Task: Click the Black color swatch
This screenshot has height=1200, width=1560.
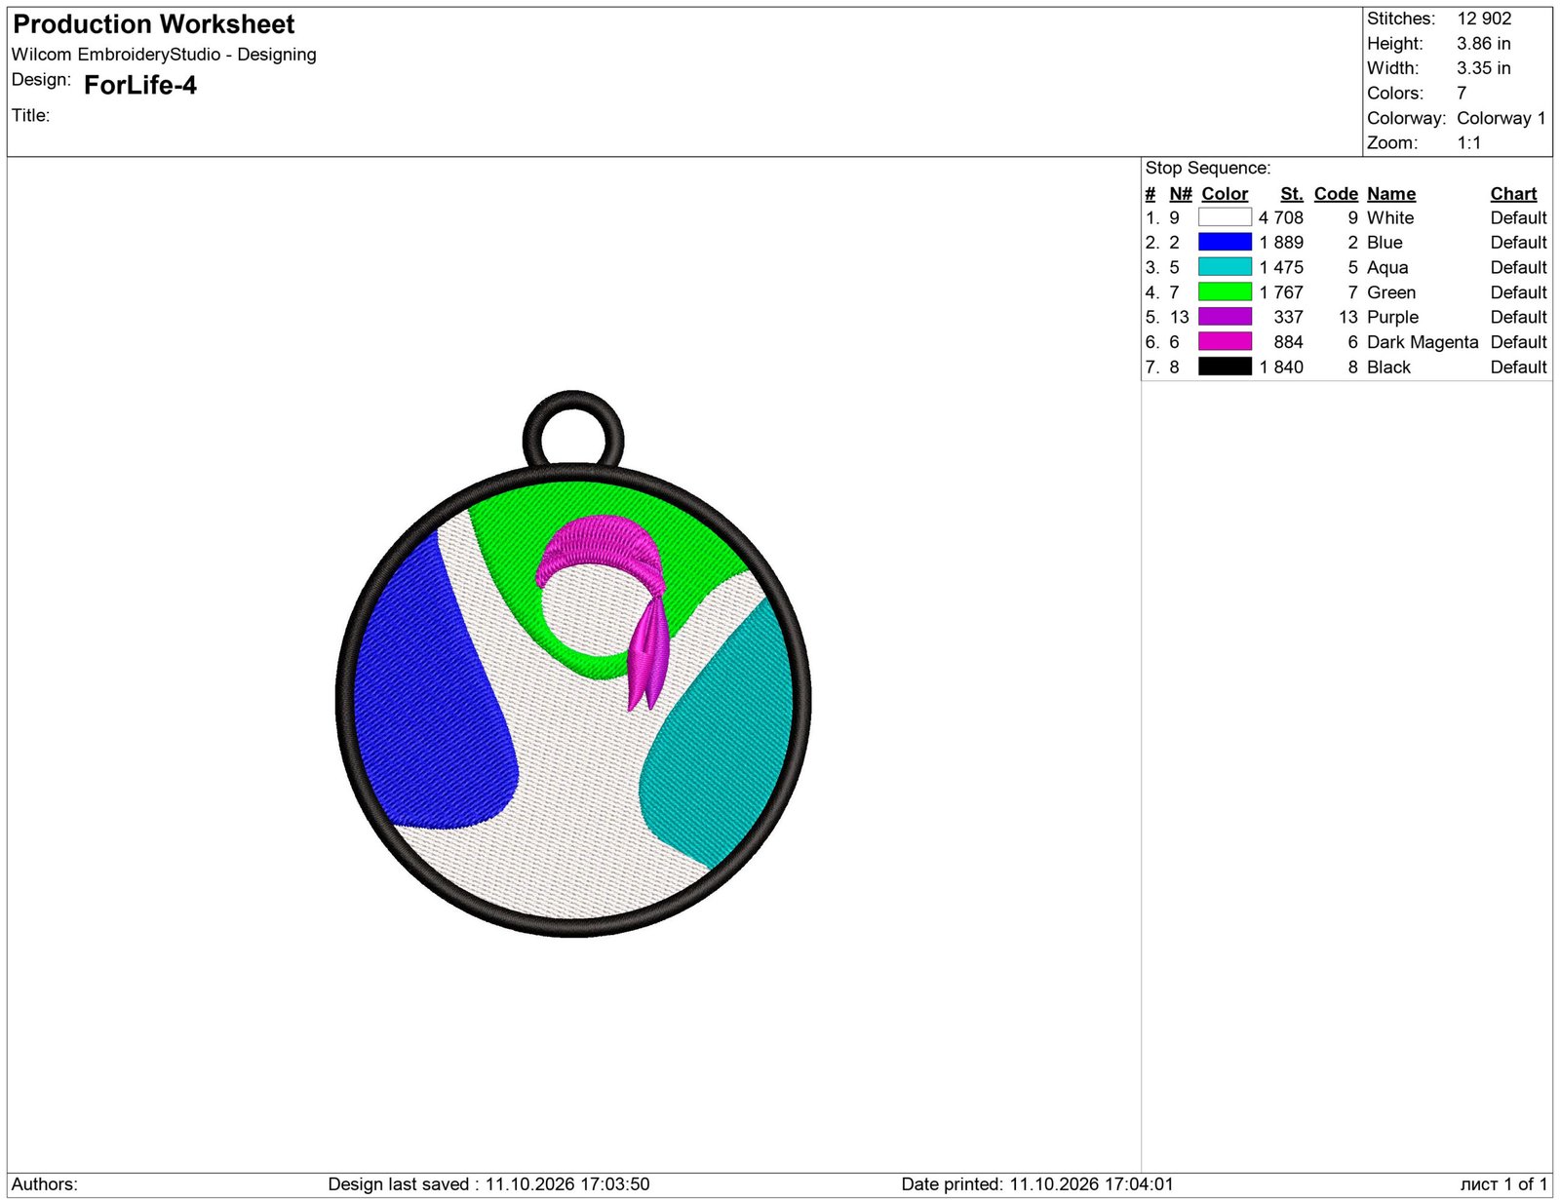Action: point(1225,367)
